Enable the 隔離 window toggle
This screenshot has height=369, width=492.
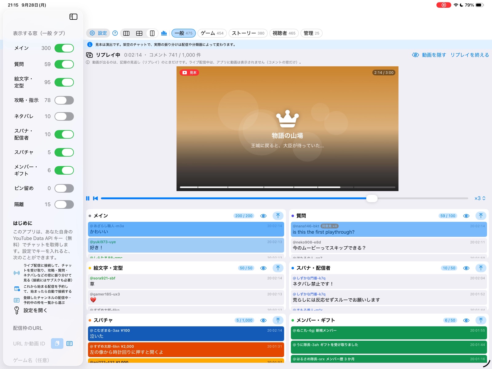click(64, 204)
